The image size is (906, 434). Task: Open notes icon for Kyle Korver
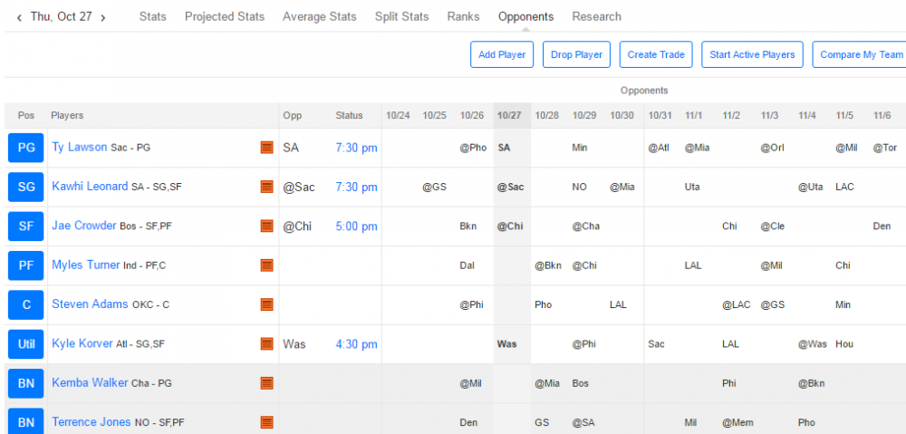[266, 344]
